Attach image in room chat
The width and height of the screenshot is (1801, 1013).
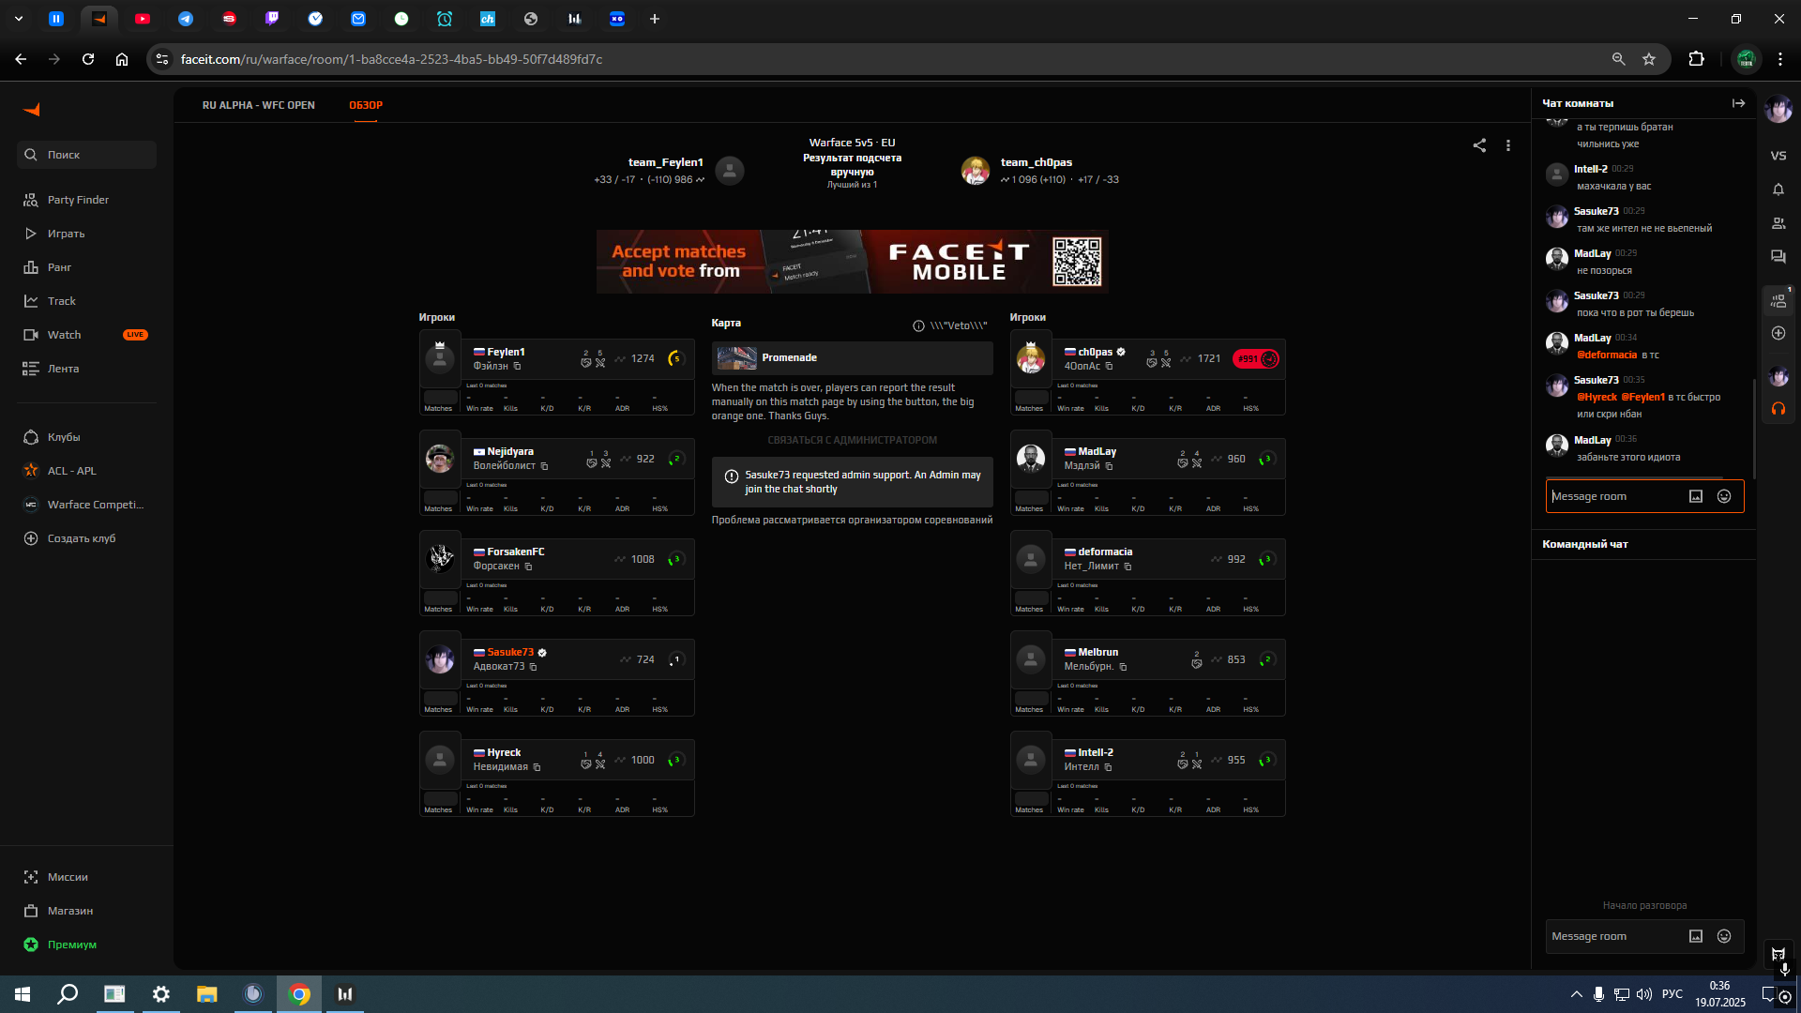coord(1696,496)
